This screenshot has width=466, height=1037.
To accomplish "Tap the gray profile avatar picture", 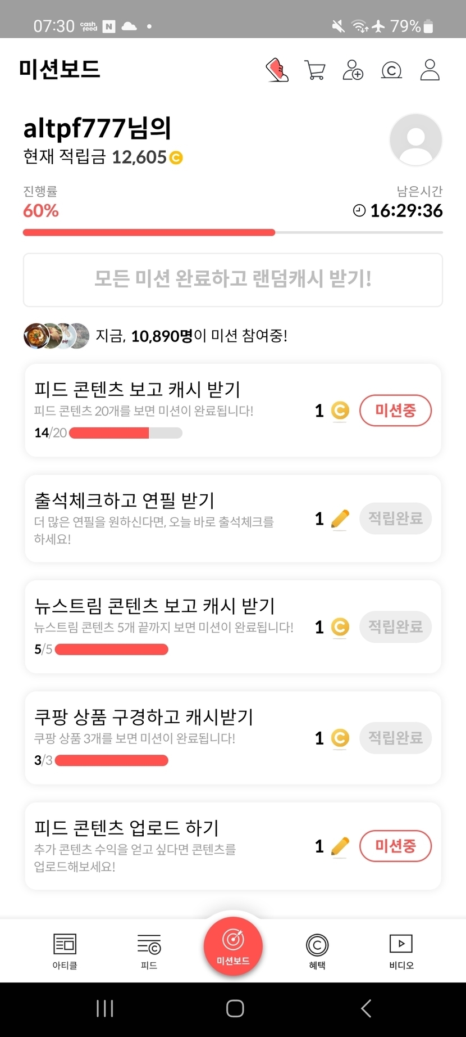I will 415,139.
